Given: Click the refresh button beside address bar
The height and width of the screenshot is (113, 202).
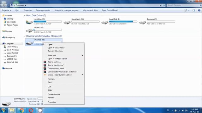Looking at the screenshot, I should tap(163, 5).
